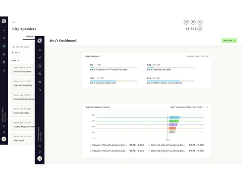Select highlighted person icon in Alex's Dashboard sidebar
242x181 pixels.
pyautogui.click(x=40, y=66)
